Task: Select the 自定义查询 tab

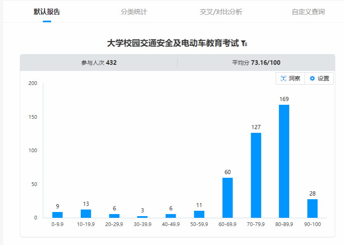Action: 308,12
